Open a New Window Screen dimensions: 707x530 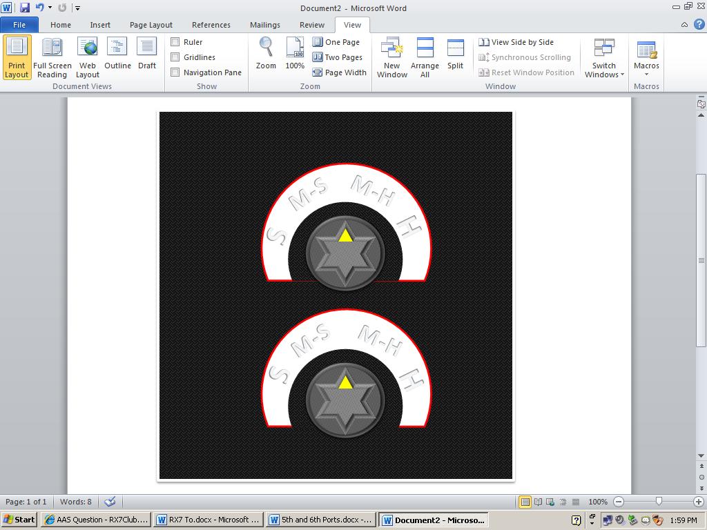(x=392, y=58)
